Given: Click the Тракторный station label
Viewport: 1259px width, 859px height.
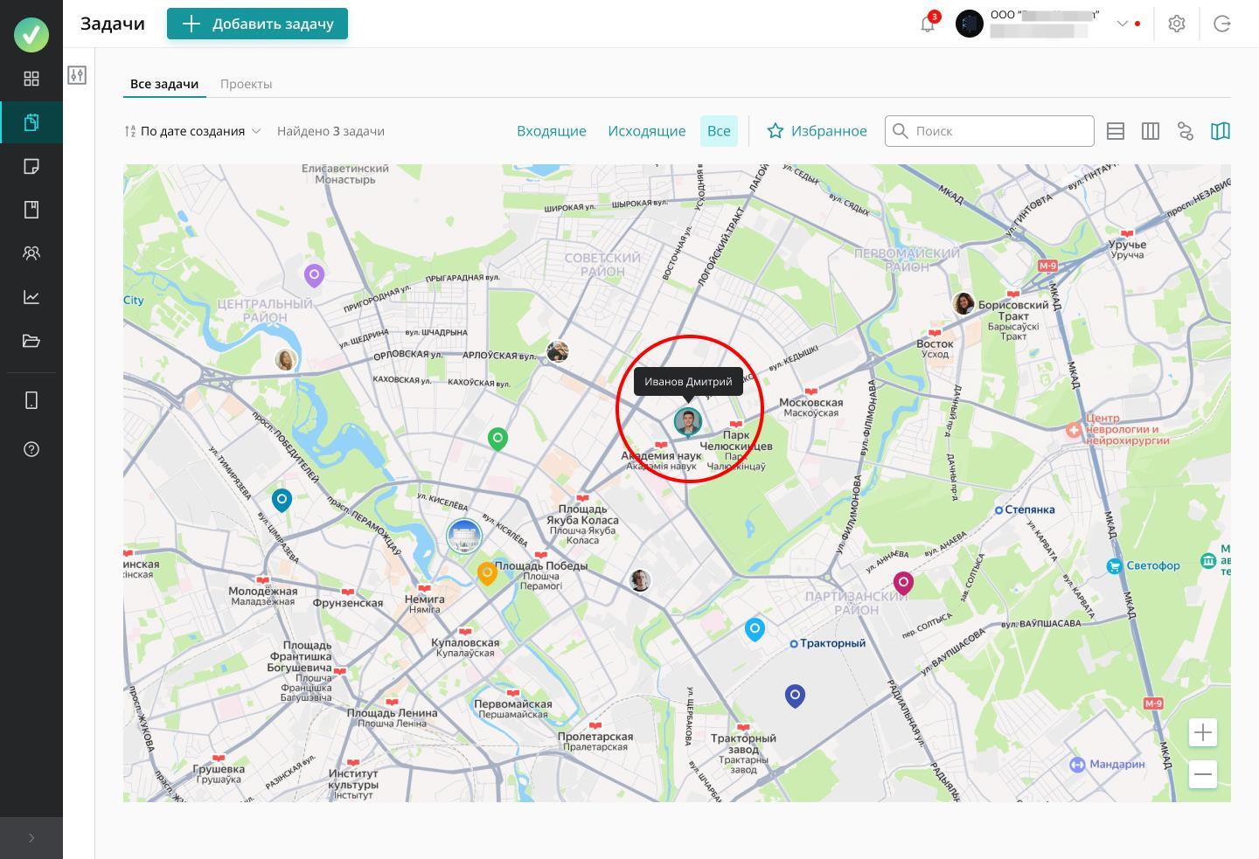Looking at the screenshot, I should point(828,643).
